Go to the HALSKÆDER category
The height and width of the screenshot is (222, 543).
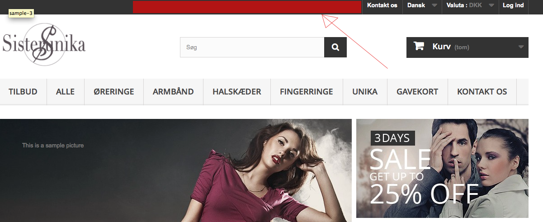(237, 92)
